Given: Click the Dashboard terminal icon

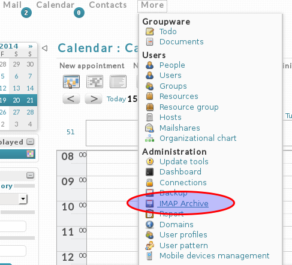Looking at the screenshot, I should tap(150, 172).
